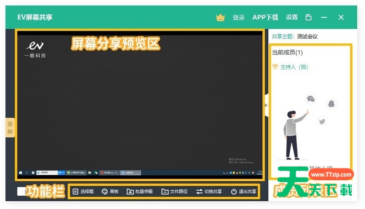Click the EV屏幕共享 title text
Viewport: 365px width, 209px height.
(35, 17)
